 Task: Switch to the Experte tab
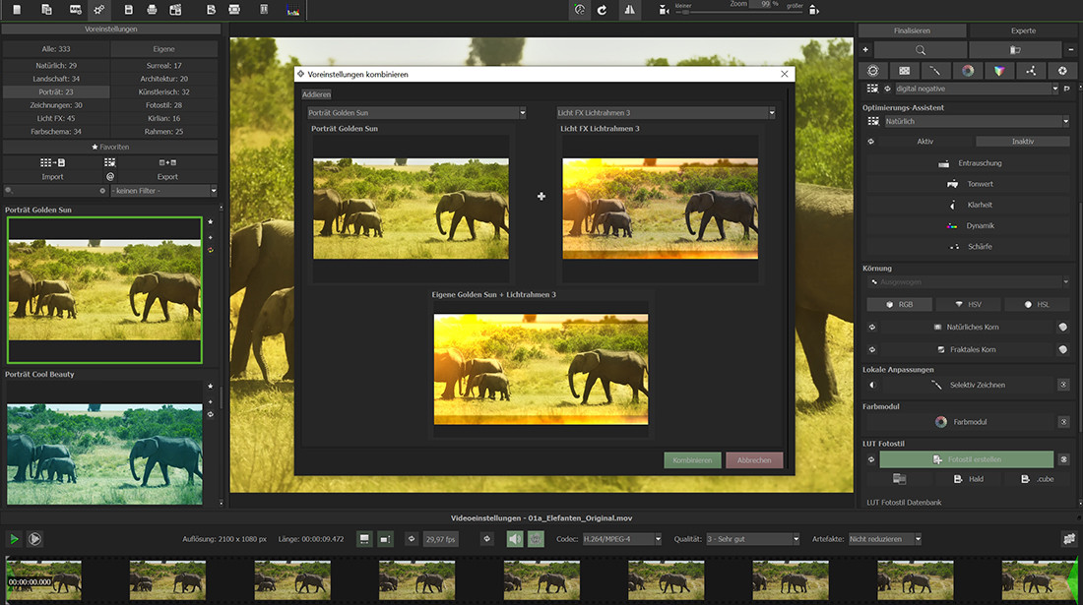coord(1024,30)
